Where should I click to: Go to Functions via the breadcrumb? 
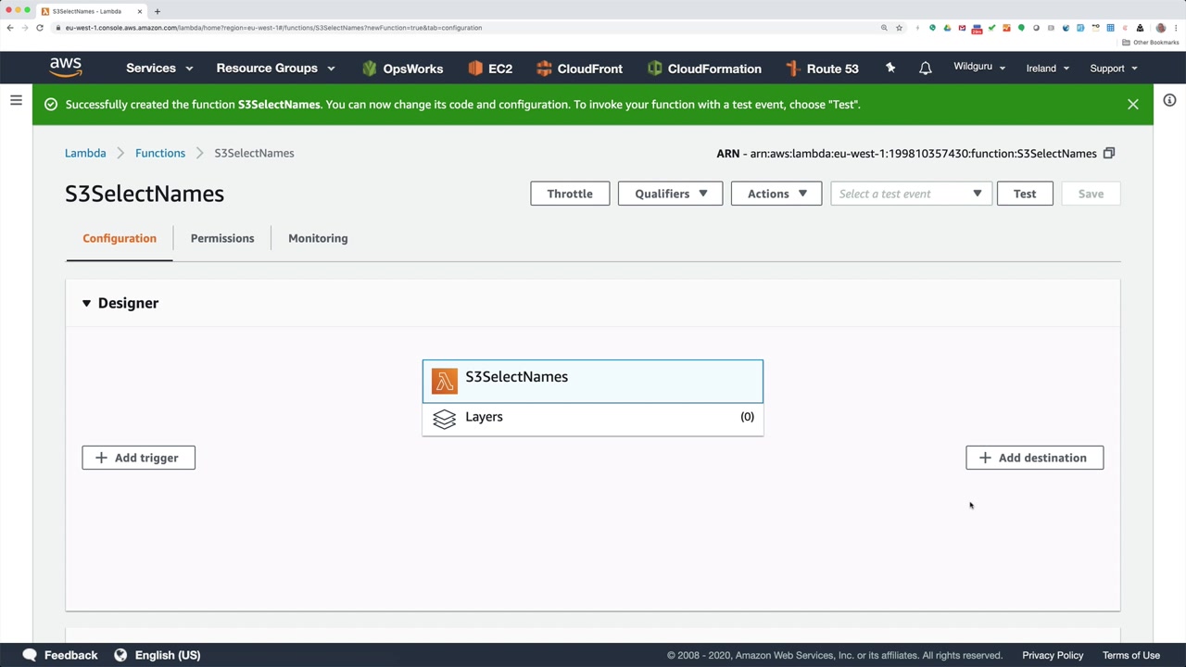[x=160, y=153]
